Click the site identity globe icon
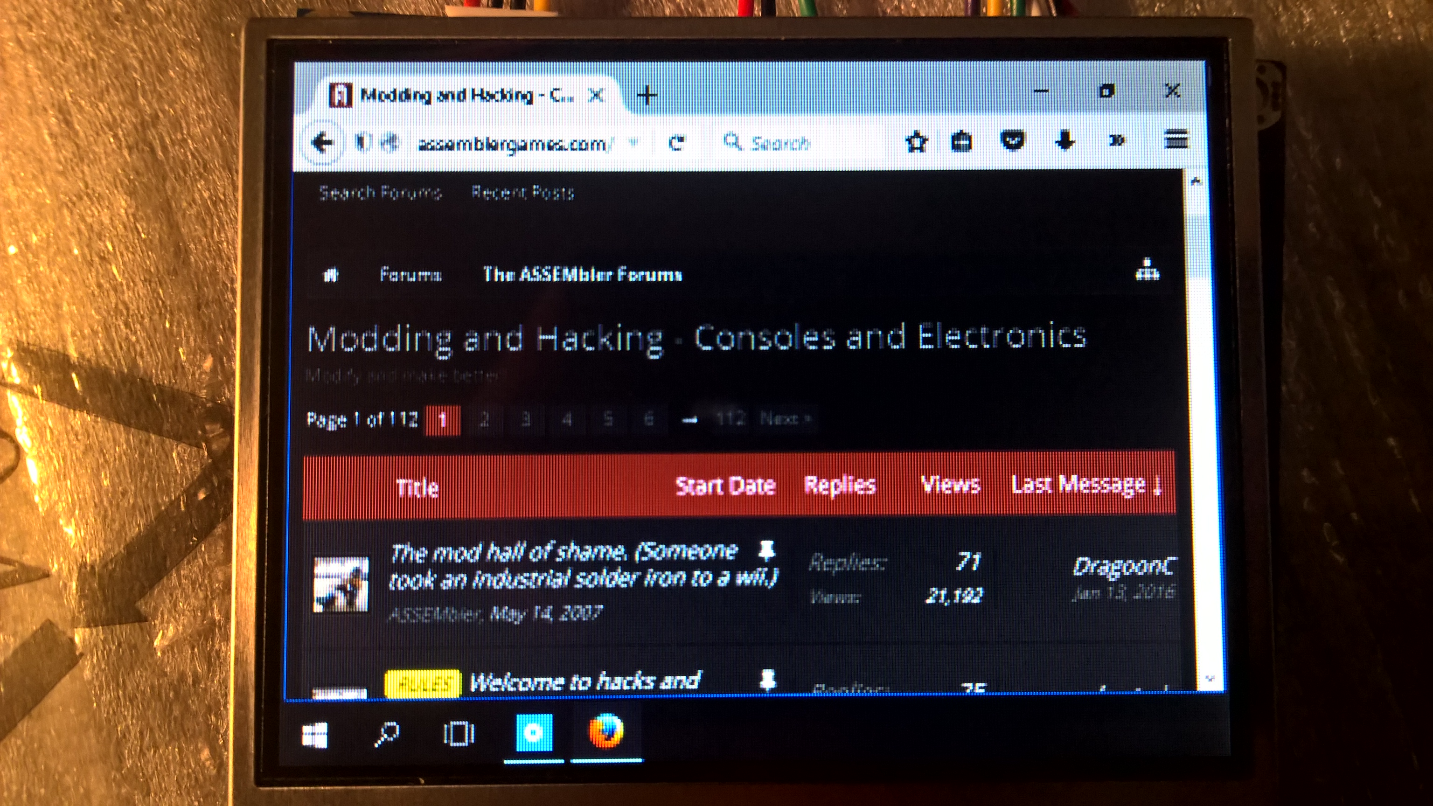The width and height of the screenshot is (1433, 806). point(391,143)
